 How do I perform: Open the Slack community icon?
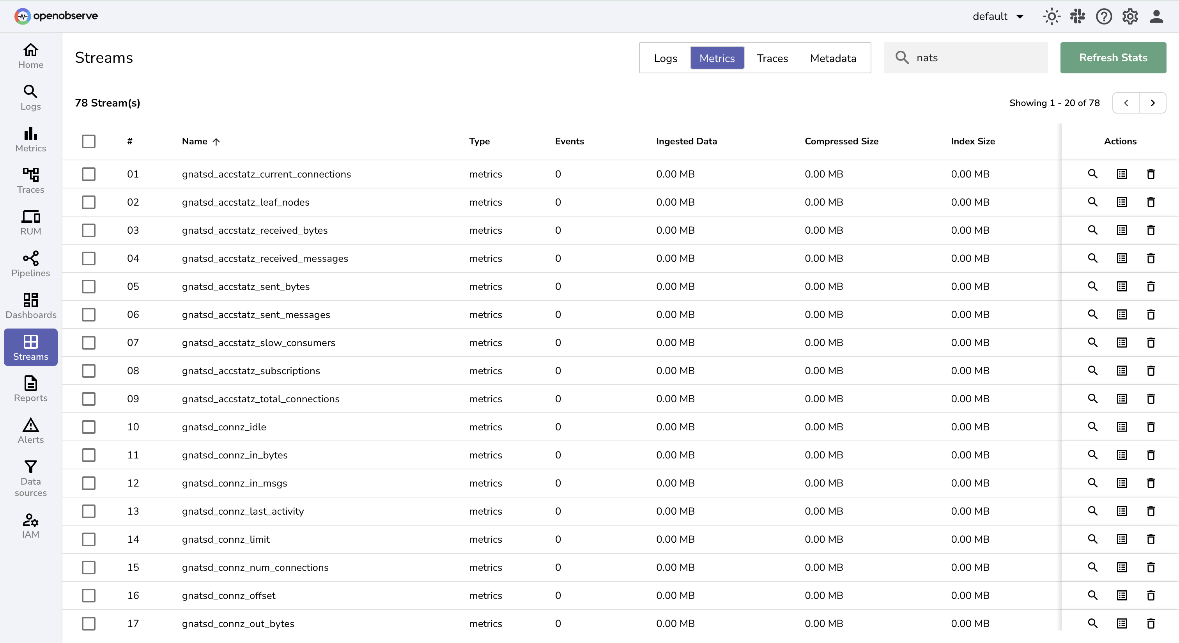[x=1077, y=16]
